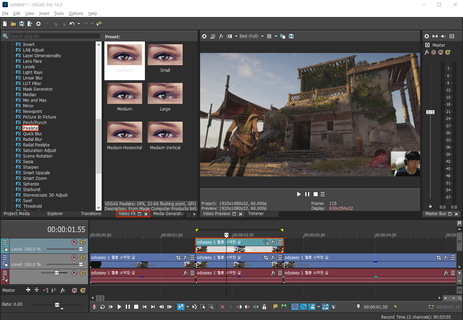Toggle Loop Playback
463x320 pixels.
click(103, 307)
